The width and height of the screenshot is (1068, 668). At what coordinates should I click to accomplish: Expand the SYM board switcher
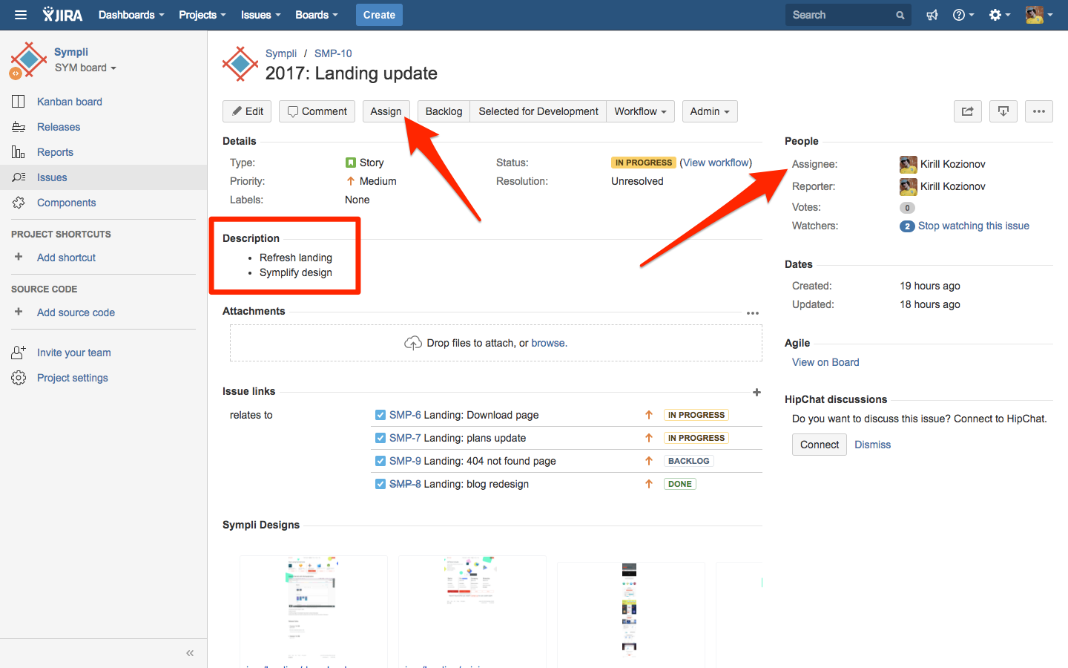(x=85, y=68)
